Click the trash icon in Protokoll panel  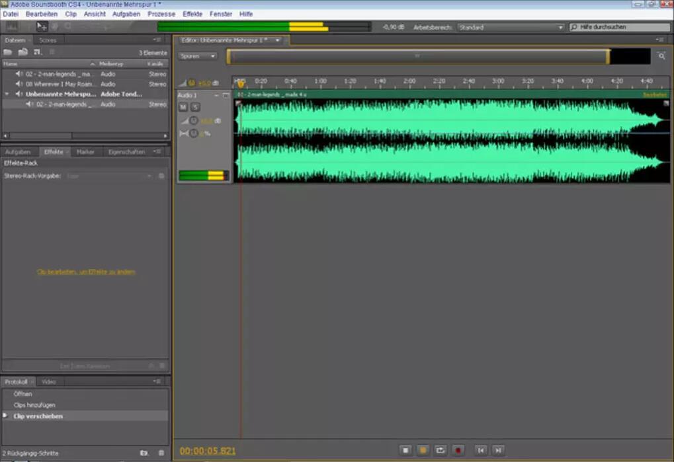161,453
